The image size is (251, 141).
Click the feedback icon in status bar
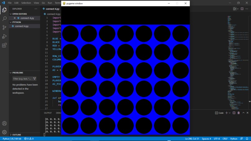click(x=241, y=139)
